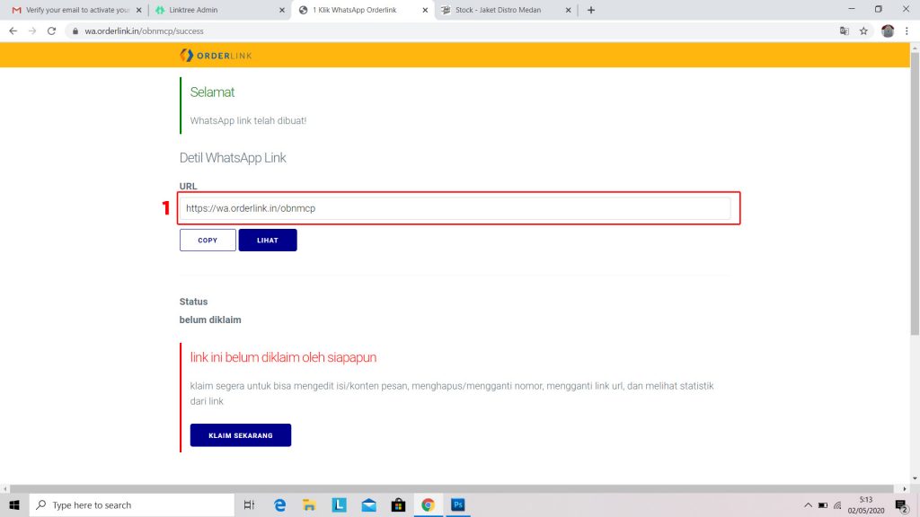Viewport: 920px width, 517px height.
Task: Go back with the browser back arrow
Action: pos(13,31)
